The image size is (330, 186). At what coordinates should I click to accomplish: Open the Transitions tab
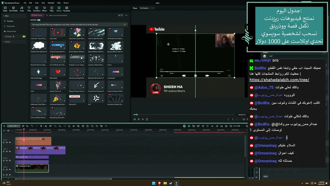[37, 9]
